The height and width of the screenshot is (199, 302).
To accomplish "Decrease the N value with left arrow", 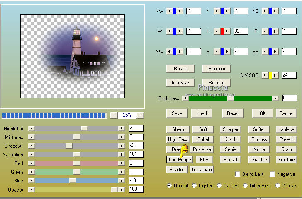I will 217,11.
